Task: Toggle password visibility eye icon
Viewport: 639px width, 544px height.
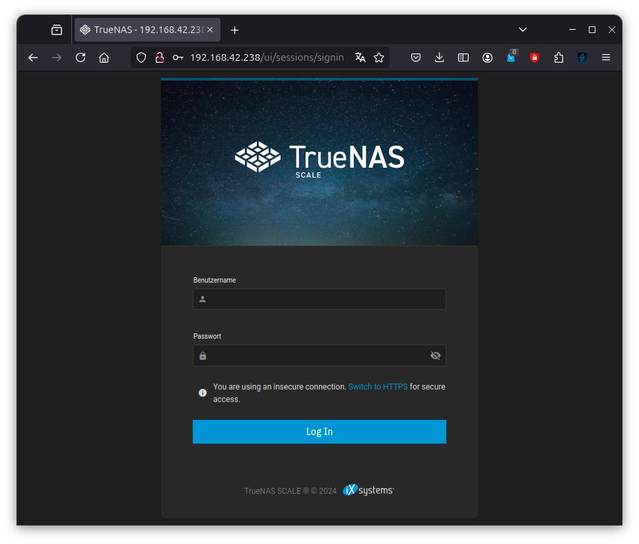Action: tap(435, 356)
